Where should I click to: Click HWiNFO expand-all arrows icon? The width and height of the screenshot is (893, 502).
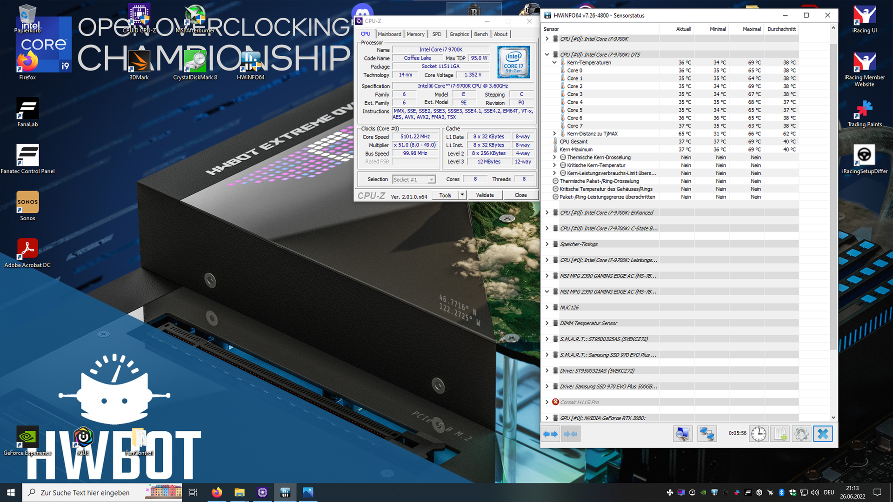(551, 434)
